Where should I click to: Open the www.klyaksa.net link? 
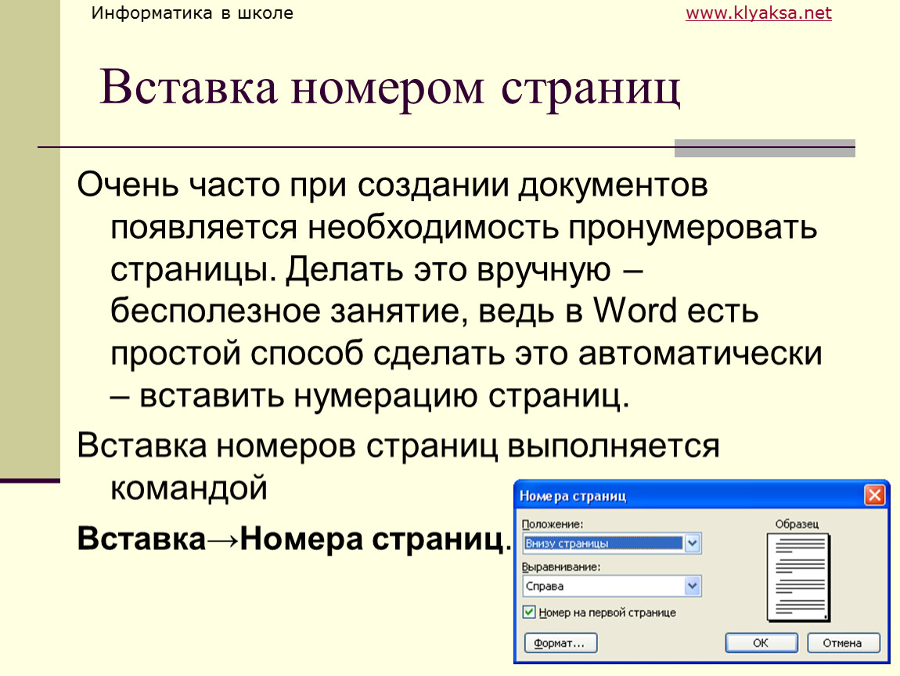758,13
